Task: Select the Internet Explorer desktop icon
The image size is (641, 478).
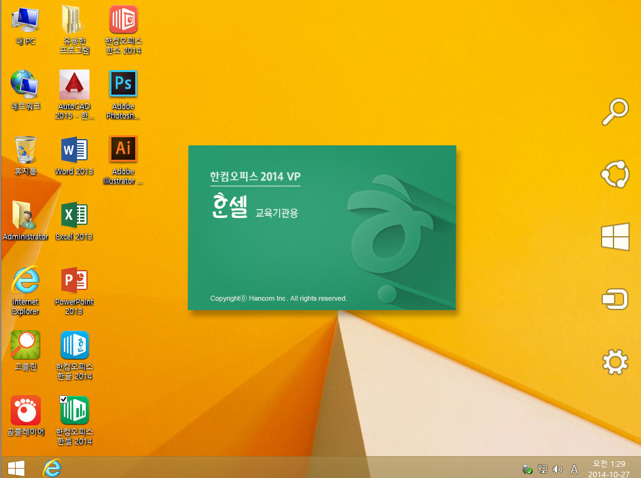Action: (x=25, y=290)
